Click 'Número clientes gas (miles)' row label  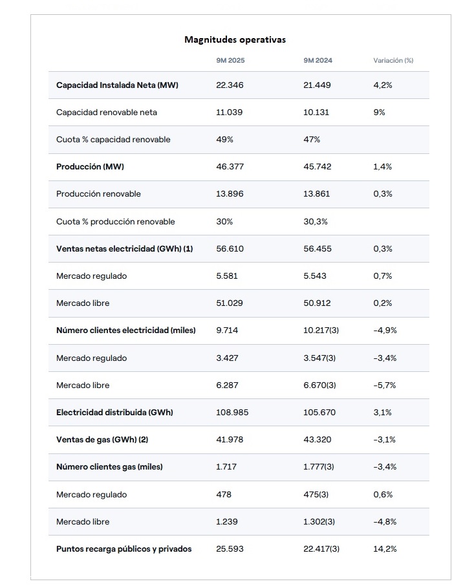pyautogui.click(x=109, y=467)
